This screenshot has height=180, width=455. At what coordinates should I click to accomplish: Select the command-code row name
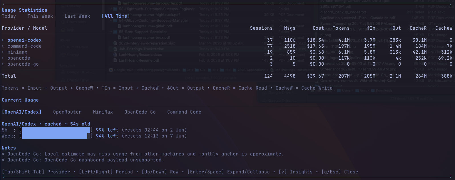point(25,46)
